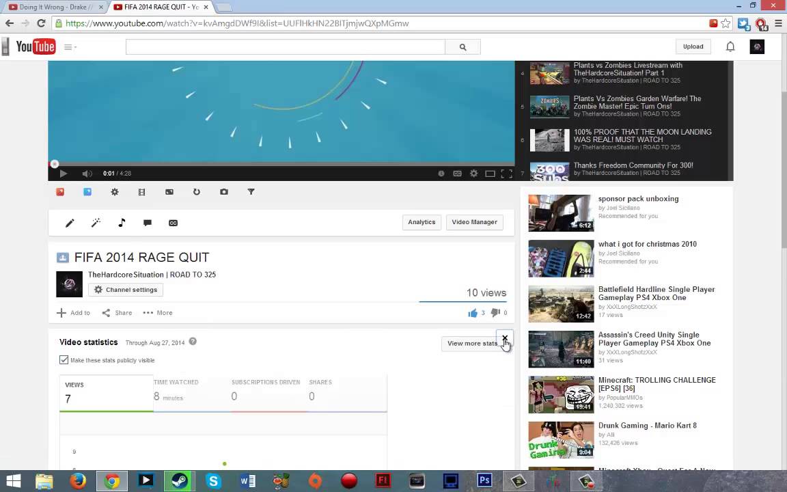Open Skype from the Windows taskbar
787x492 pixels.
[213, 481]
